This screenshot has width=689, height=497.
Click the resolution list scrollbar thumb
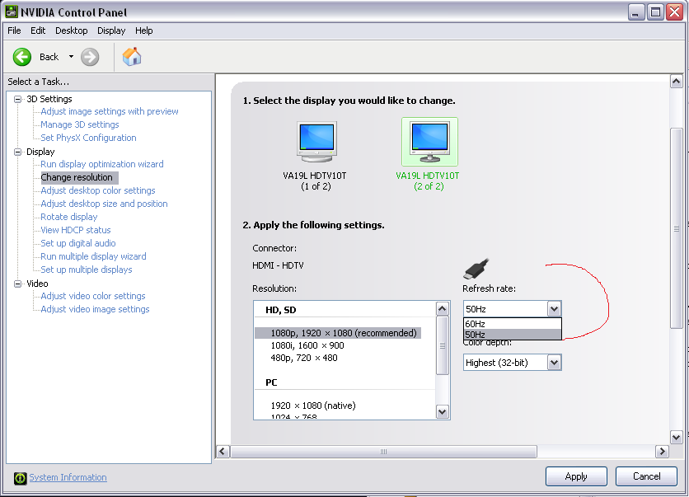pos(442,346)
